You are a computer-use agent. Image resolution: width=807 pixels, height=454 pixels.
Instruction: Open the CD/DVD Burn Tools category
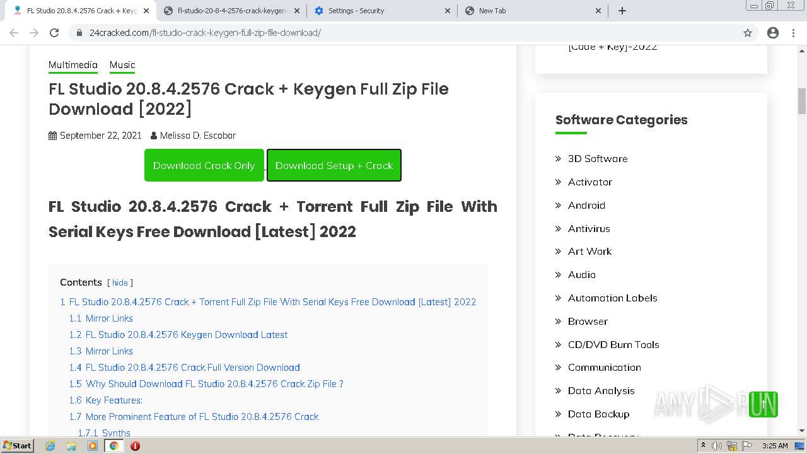point(613,345)
